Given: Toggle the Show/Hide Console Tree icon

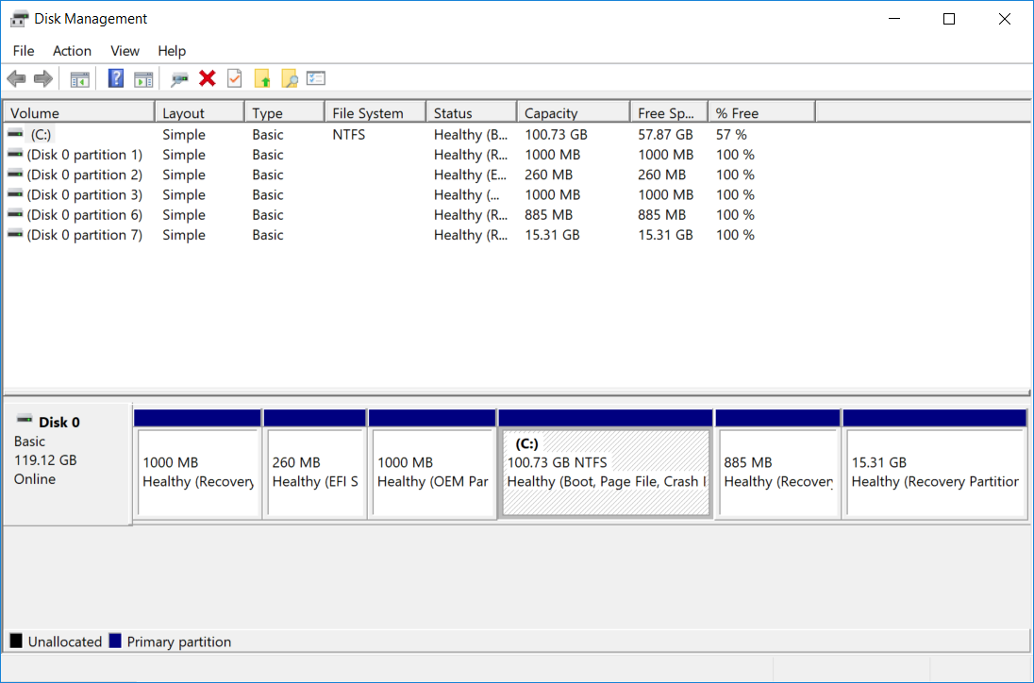Looking at the screenshot, I should click(x=80, y=79).
